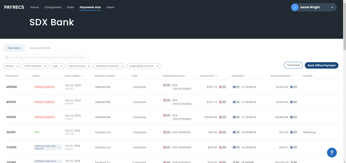Image resolution: width=346 pixels, height=163 pixels.
Task: Switch to the Consumer Drafts tab
Action: click(40, 48)
